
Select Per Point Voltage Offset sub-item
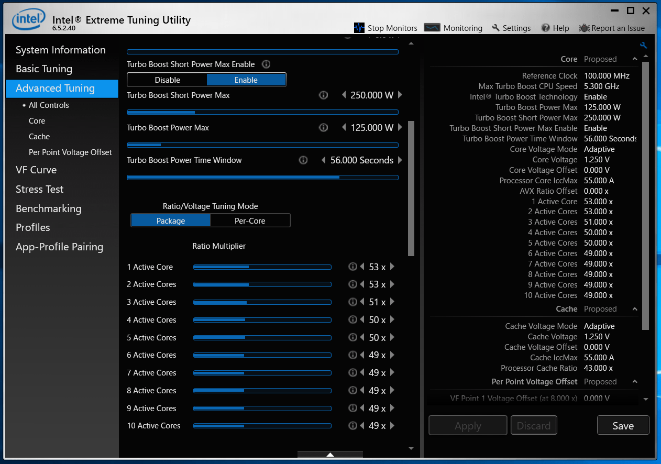pos(70,152)
